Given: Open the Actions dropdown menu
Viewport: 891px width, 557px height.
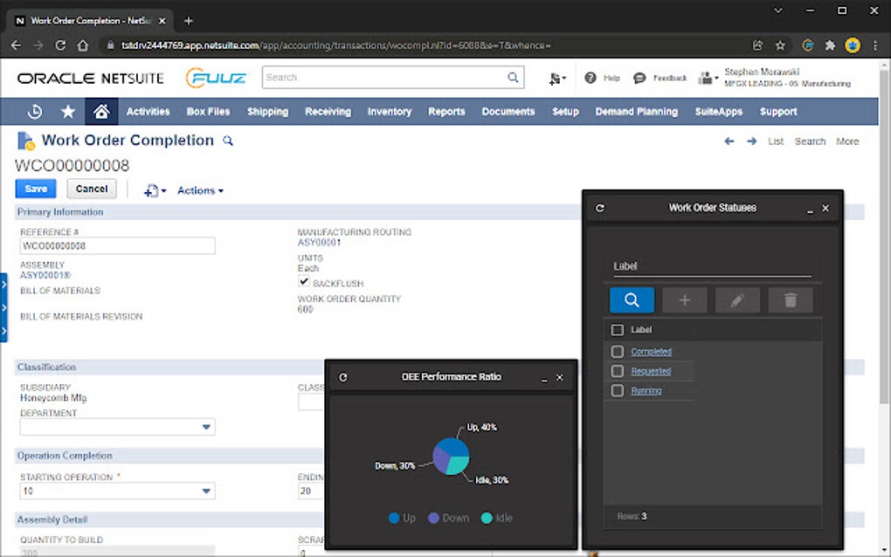Looking at the screenshot, I should tap(200, 190).
